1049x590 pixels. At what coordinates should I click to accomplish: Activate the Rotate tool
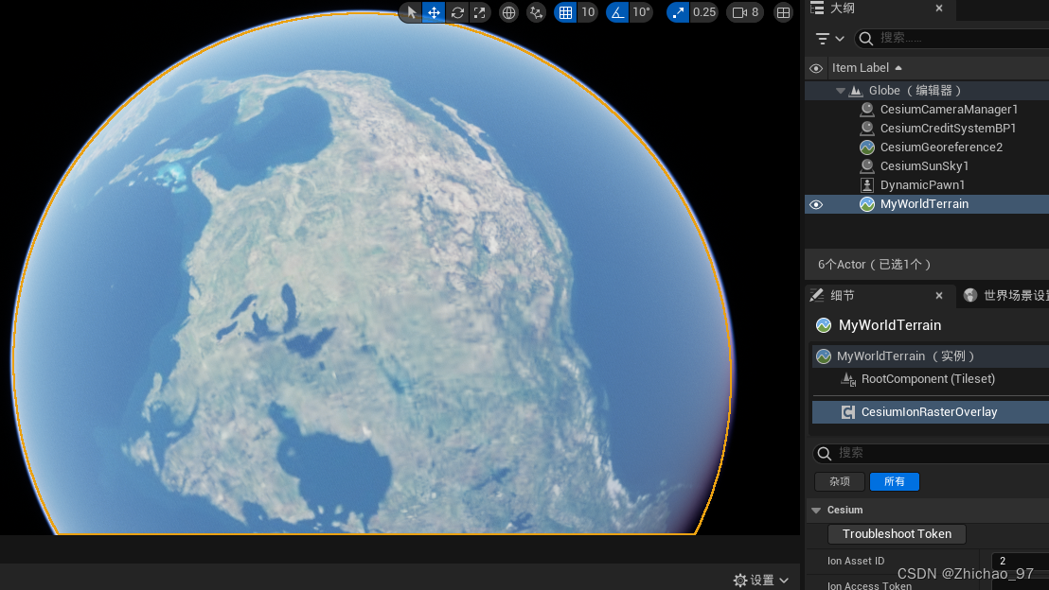tap(457, 12)
